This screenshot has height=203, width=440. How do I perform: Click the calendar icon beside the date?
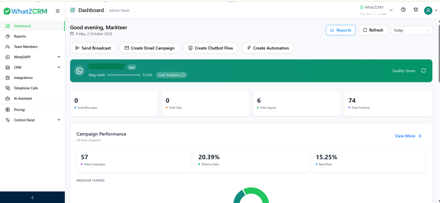point(72,34)
